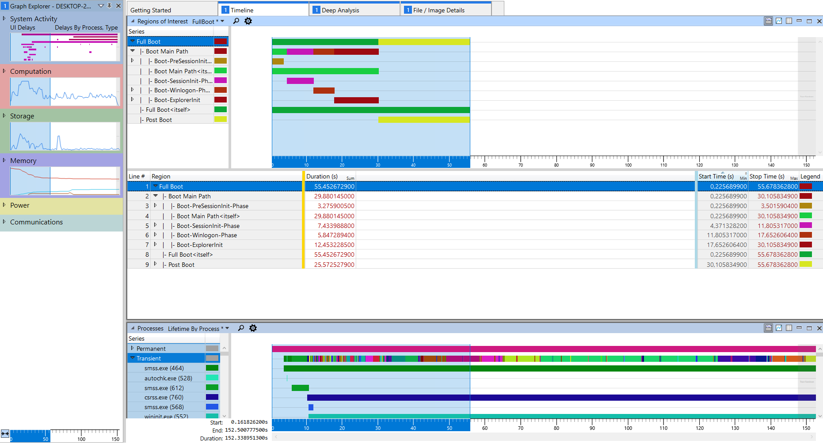The image size is (823, 444).
Task: Open the Computation CPU thumbnail graph
Action: [x=65, y=92]
